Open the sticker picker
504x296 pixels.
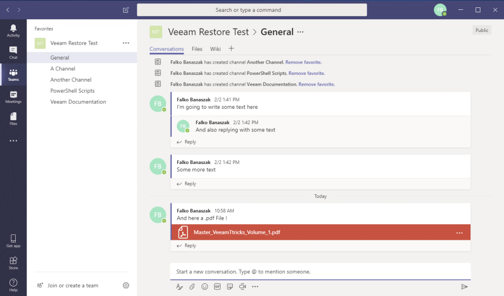(230, 287)
